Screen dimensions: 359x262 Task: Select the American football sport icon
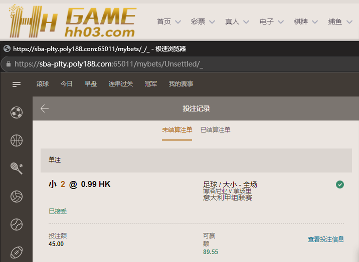[x=17, y=251]
